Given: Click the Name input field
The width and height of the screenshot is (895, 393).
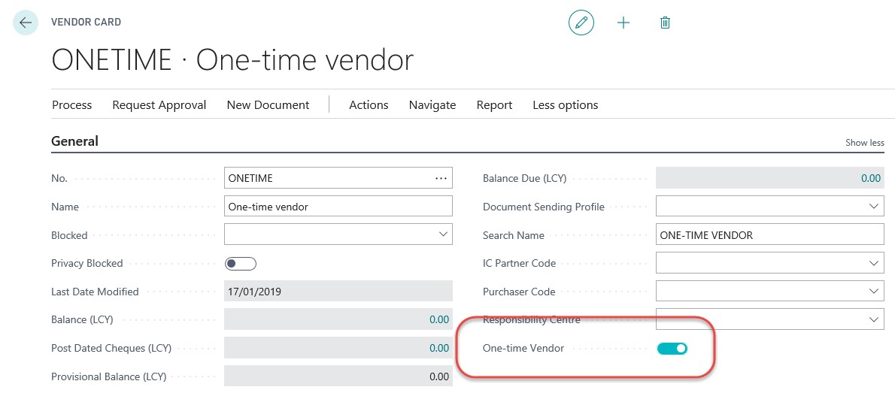Looking at the screenshot, I should point(338,207).
